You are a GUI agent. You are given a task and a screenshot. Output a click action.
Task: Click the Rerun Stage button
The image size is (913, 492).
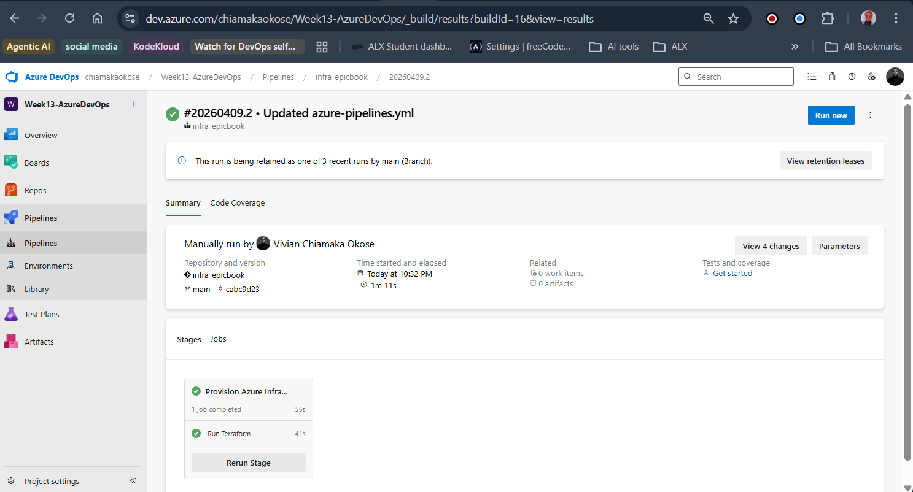click(x=249, y=463)
